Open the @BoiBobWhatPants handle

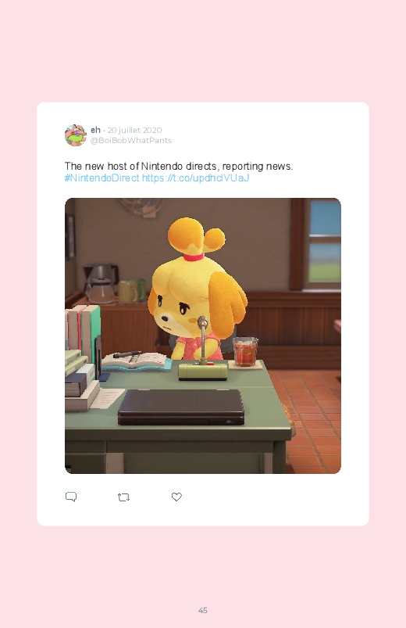point(131,141)
